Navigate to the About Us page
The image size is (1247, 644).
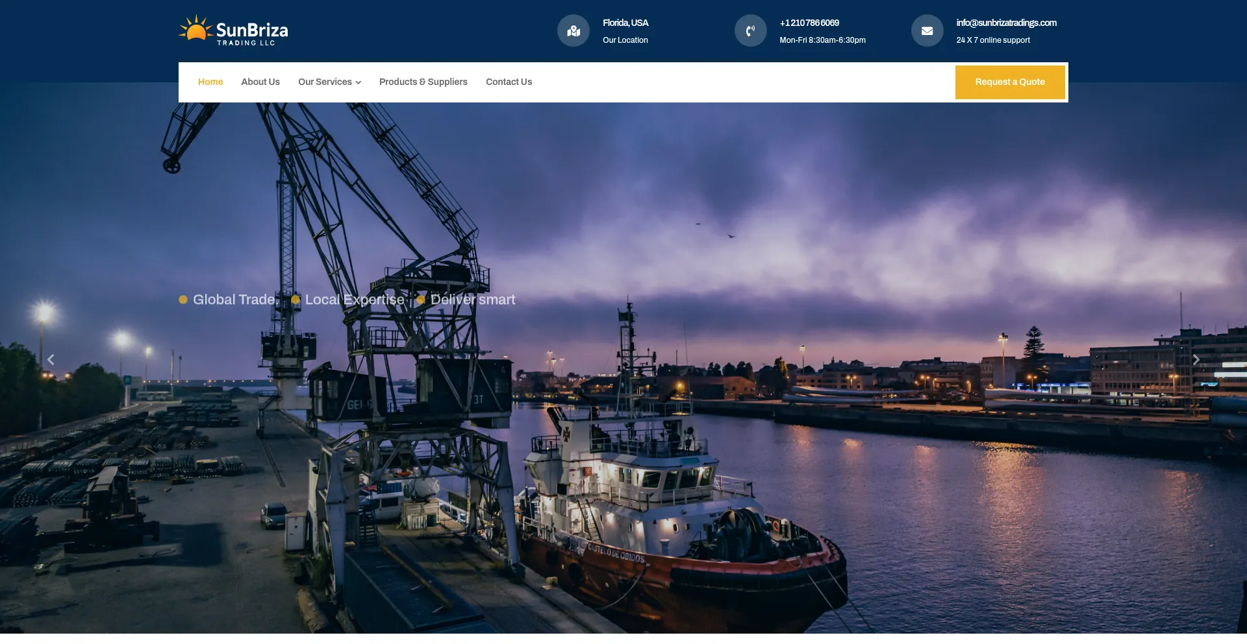pyautogui.click(x=260, y=82)
